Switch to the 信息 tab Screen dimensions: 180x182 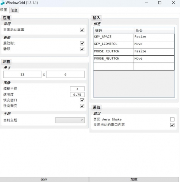(14, 10)
